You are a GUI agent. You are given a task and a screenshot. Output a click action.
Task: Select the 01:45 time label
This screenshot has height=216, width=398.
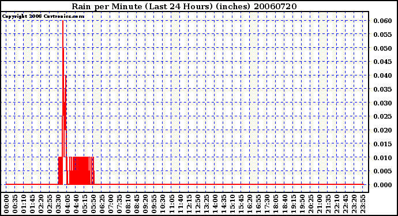pos(32,204)
